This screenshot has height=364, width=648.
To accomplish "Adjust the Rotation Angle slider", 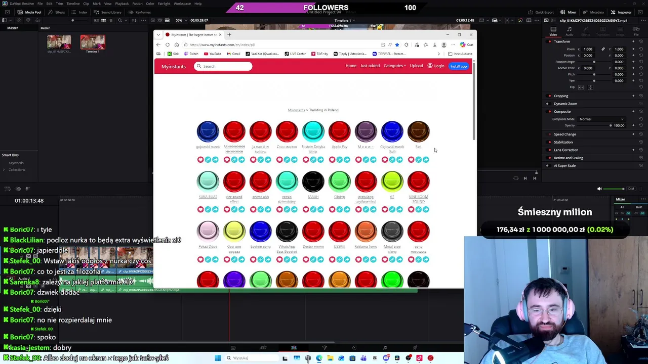I will tap(594, 62).
